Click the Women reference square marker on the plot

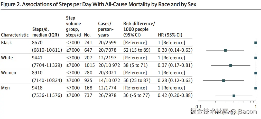tap(256, 73)
